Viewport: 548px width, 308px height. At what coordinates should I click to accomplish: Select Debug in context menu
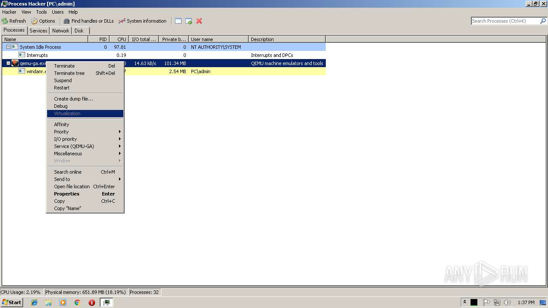[85, 106]
